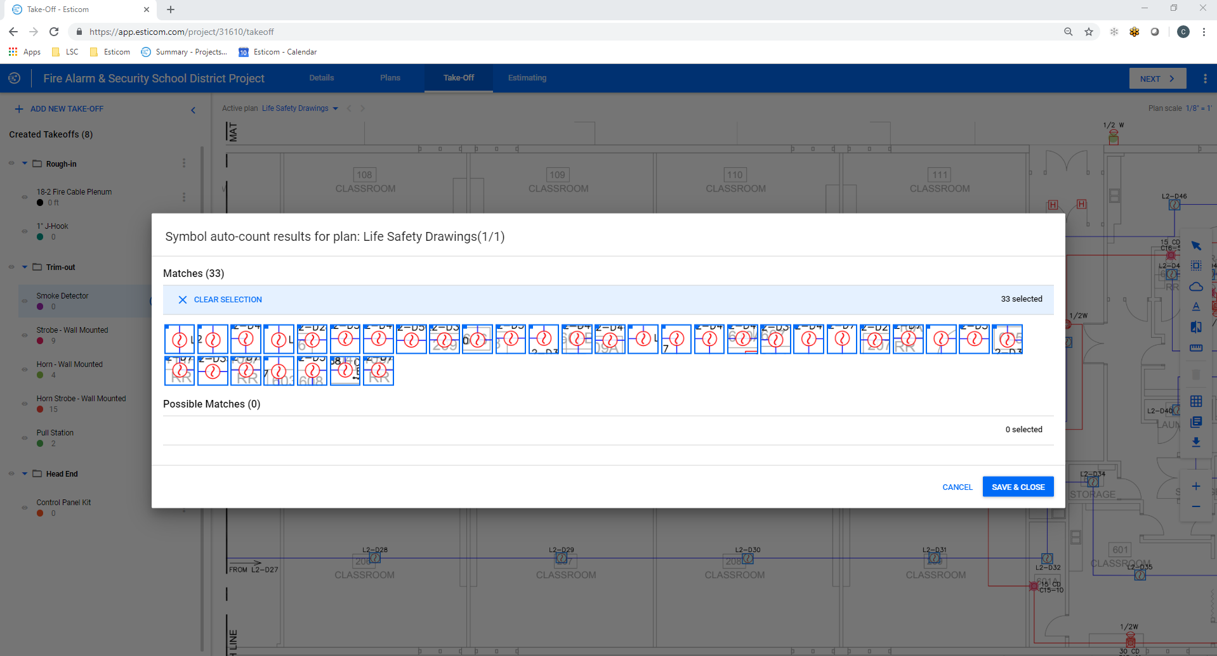Select the arrow pointer tool in plan toolbar
The width and height of the screenshot is (1217, 656).
click(x=1196, y=246)
